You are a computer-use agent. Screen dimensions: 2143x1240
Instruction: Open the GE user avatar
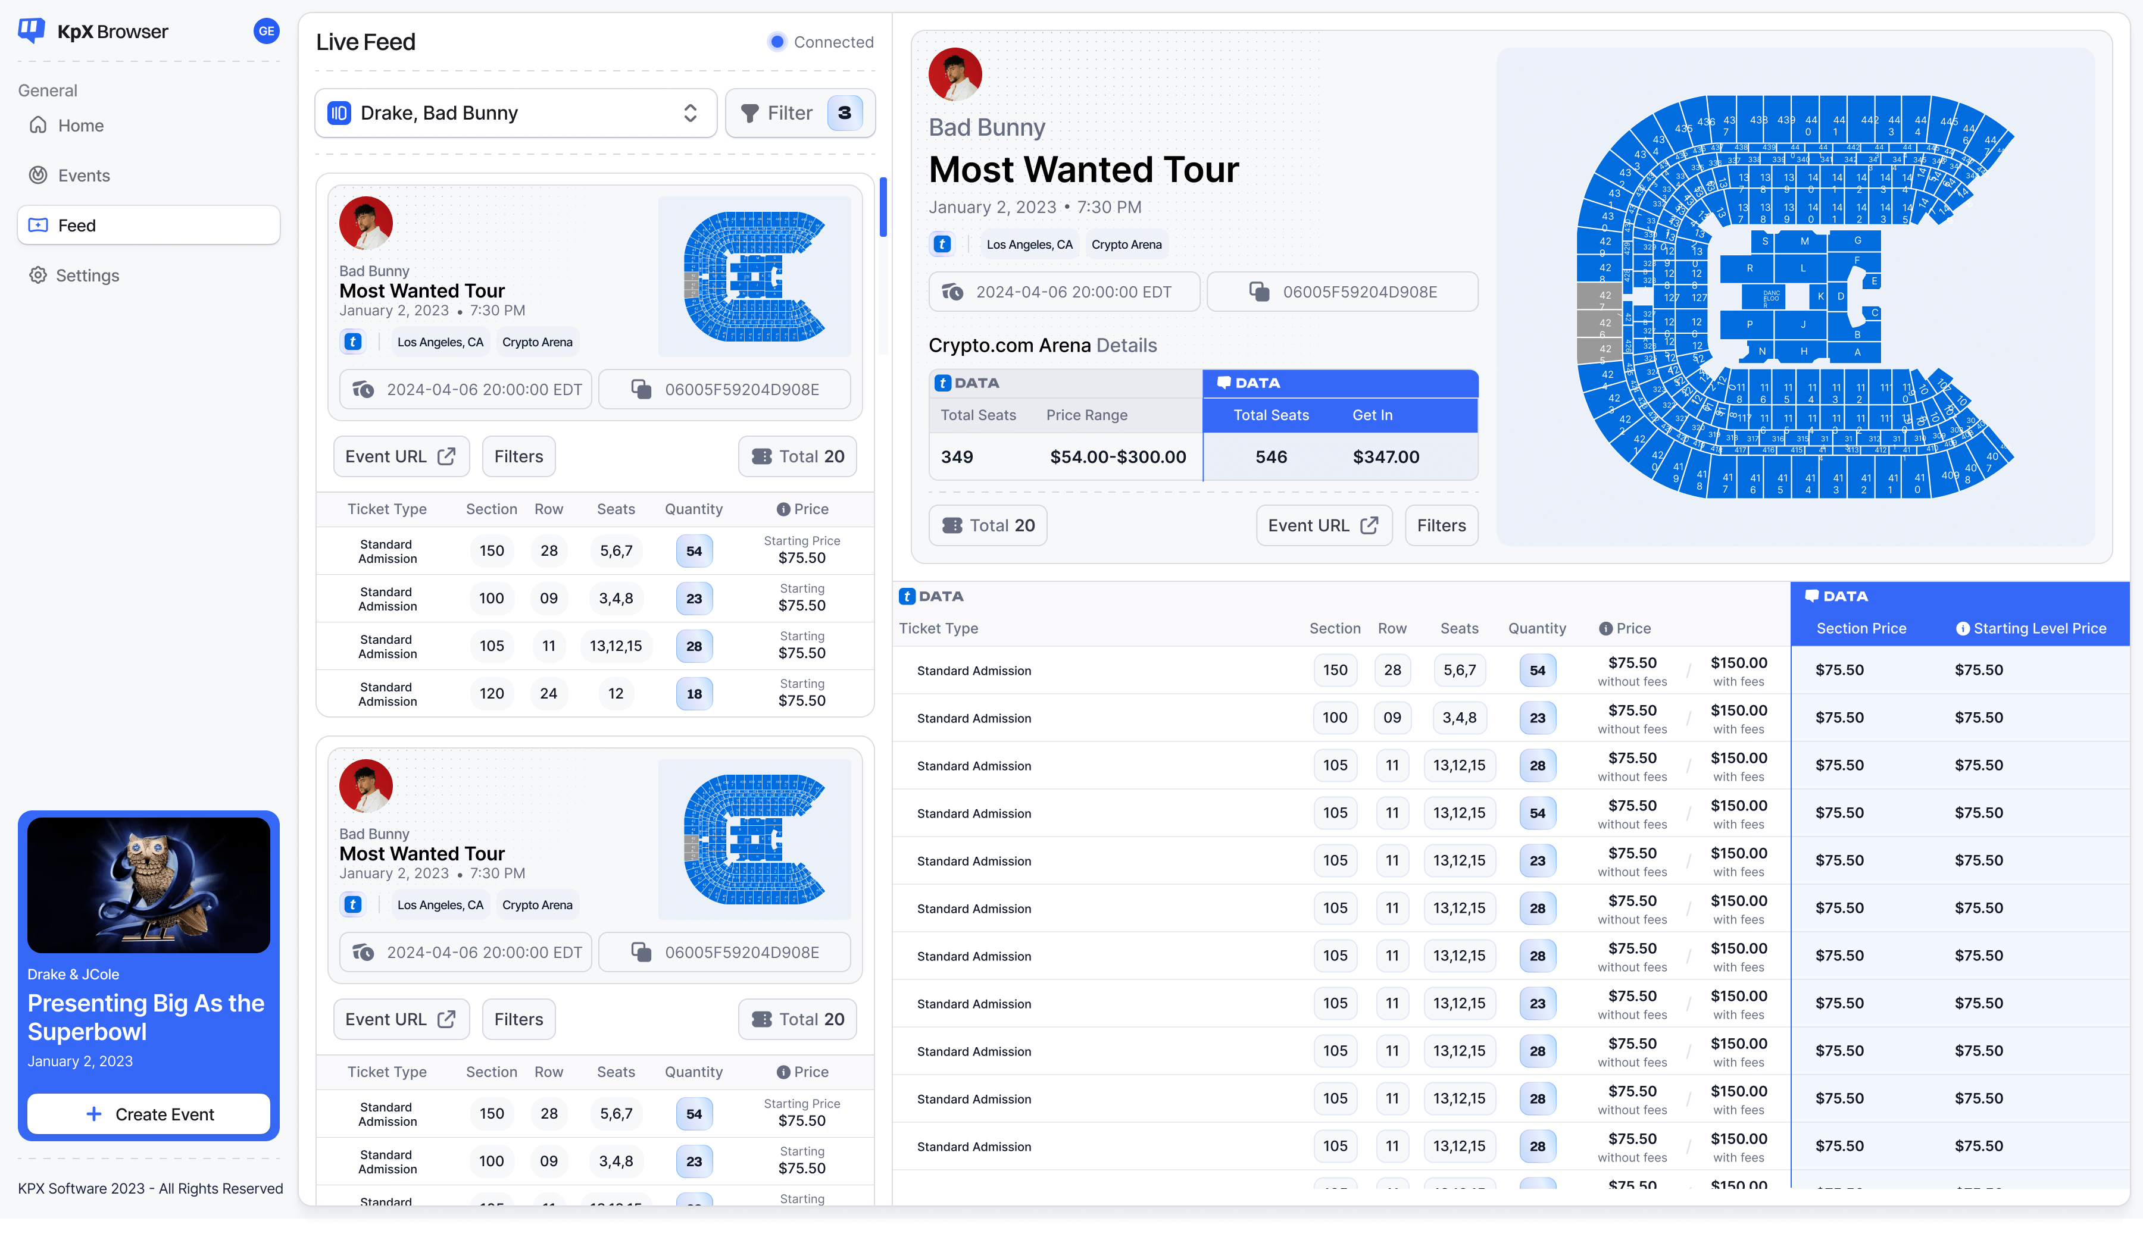pos(266,32)
